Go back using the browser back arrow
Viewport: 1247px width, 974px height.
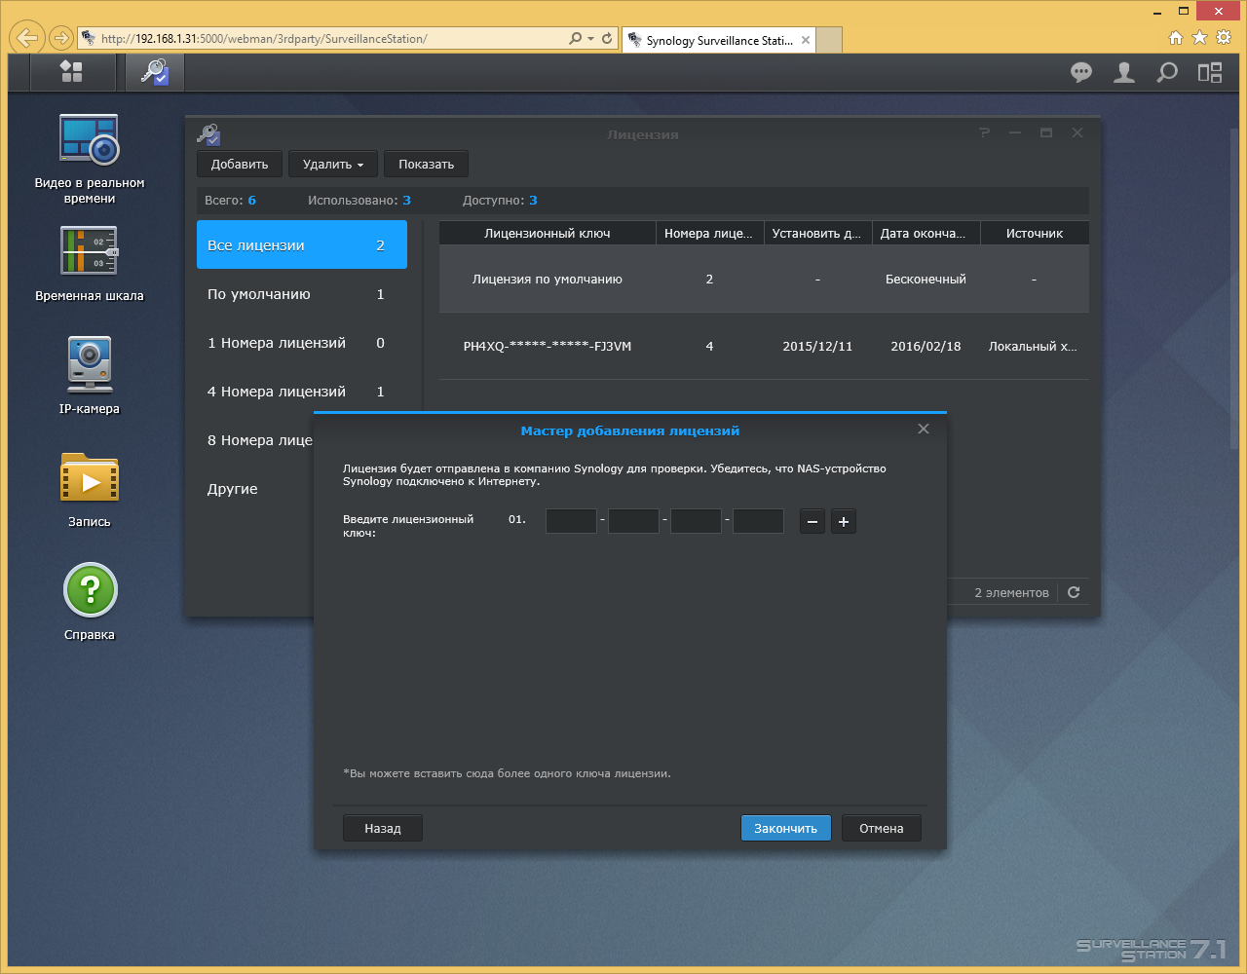tap(27, 39)
